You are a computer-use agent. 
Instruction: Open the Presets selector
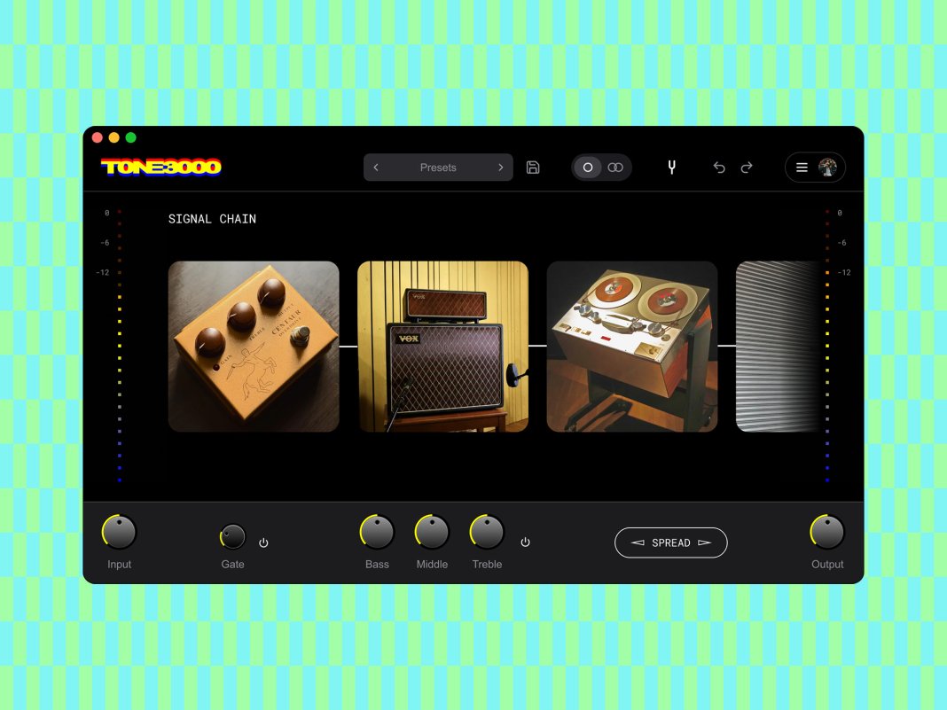coord(438,168)
